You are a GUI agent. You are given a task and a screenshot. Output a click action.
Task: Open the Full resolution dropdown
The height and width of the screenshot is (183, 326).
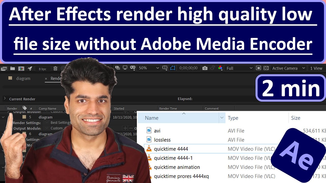239,68
